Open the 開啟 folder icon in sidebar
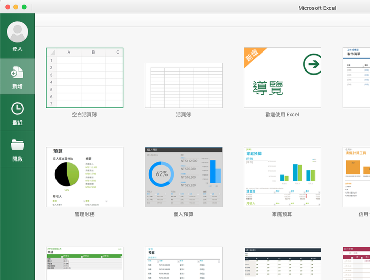This screenshot has height=280, width=370. (x=17, y=145)
